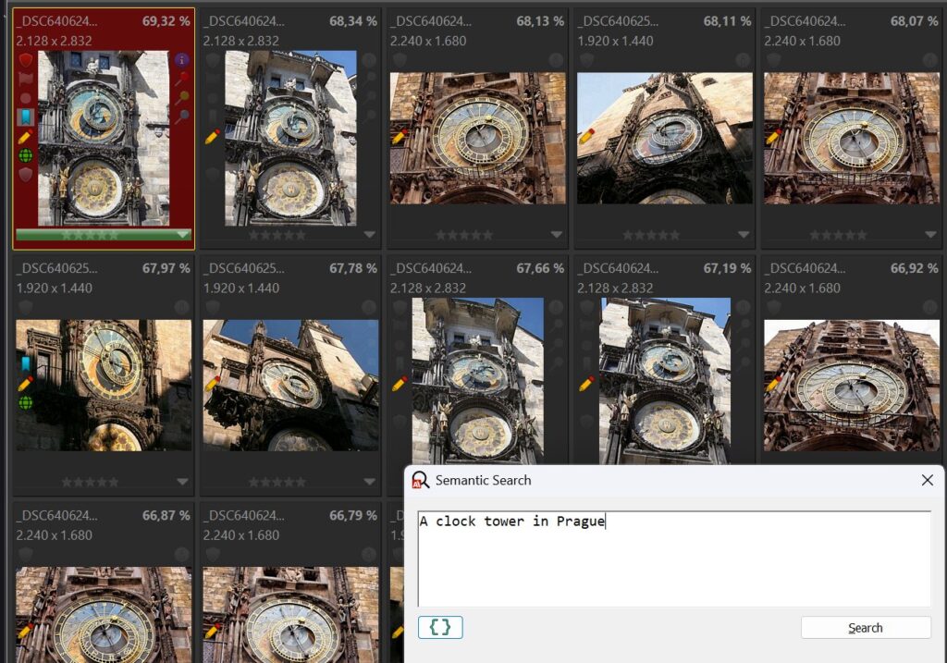Open the rating dropdown arrow on the 67,97 % thumbnail

coord(182,482)
